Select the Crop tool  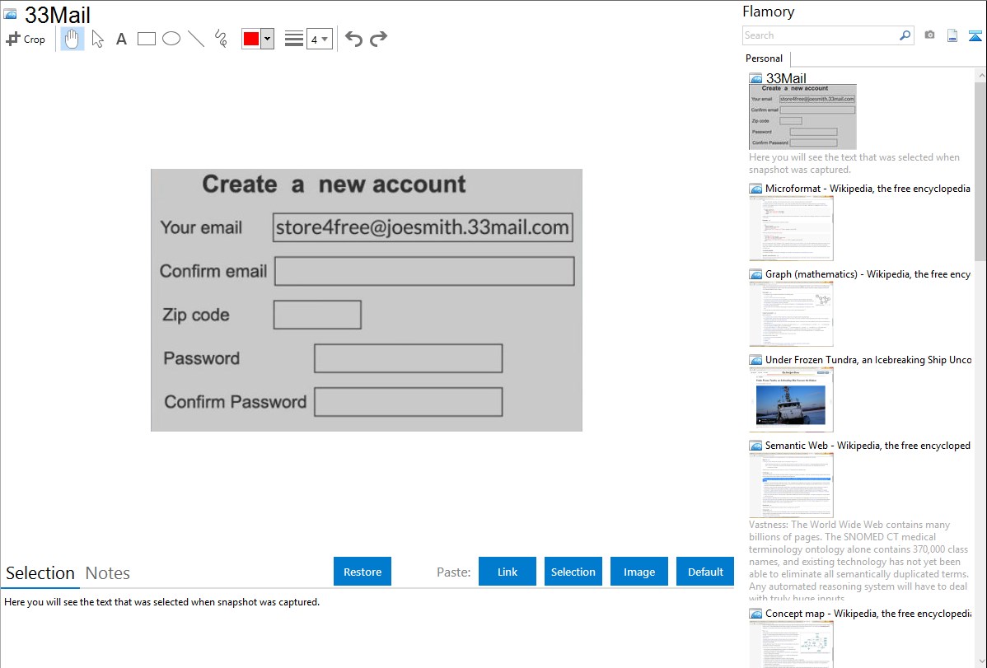click(x=26, y=39)
